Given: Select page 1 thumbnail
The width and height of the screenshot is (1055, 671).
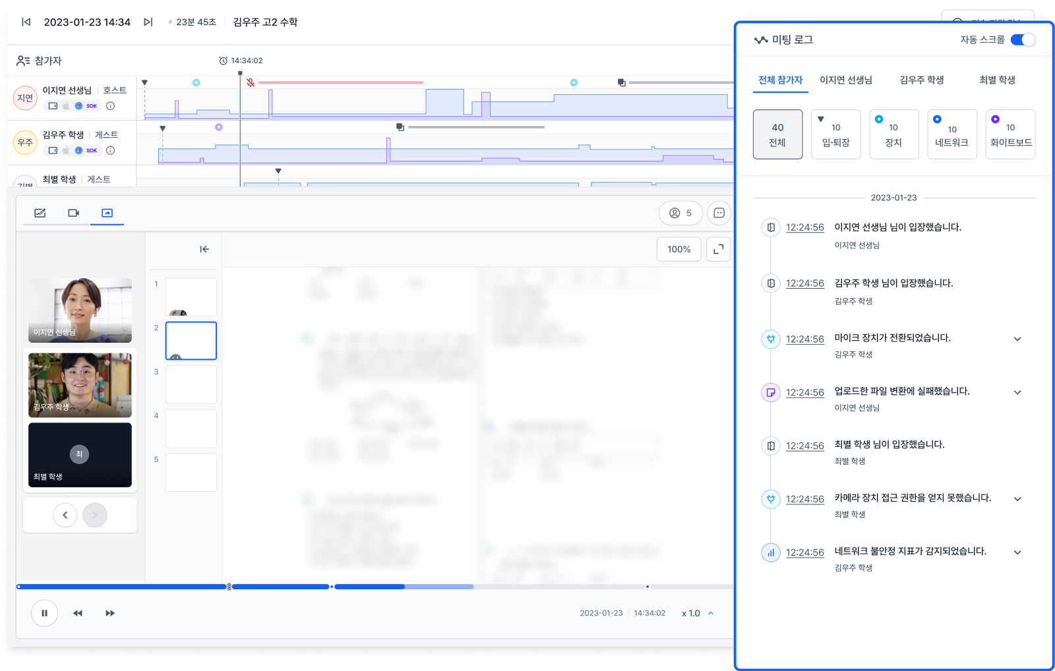Looking at the screenshot, I should (x=191, y=297).
